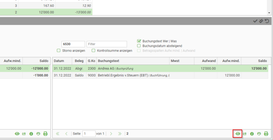Click the double checkmark icon
The width and height of the screenshot is (273, 140).
pos(261,21)
